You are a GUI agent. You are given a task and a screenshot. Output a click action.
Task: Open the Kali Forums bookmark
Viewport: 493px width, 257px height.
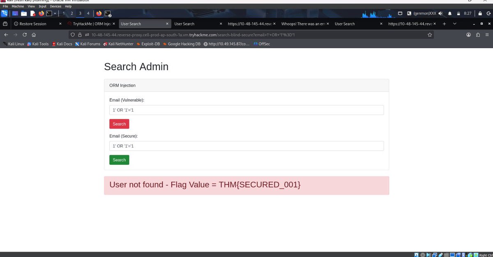88,44
